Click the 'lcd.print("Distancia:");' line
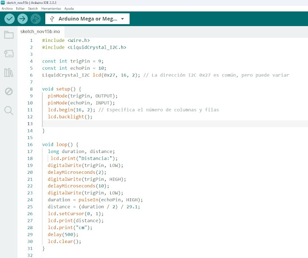Screen dimensions: 308x258 click(84, 158)
